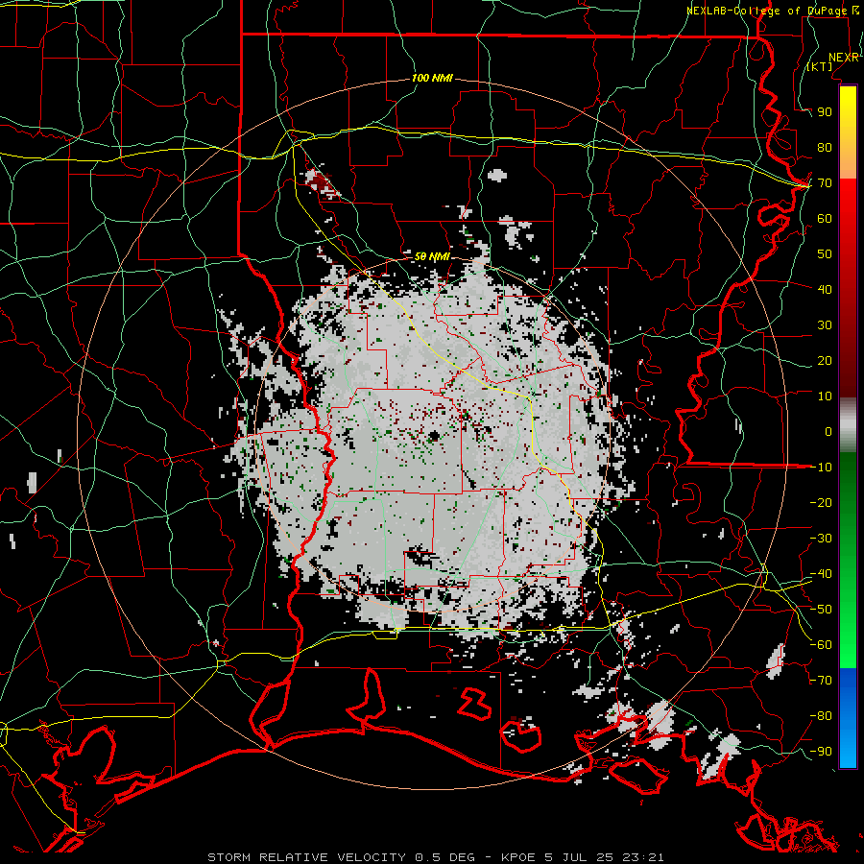Click the 80 value on the velocity scale
The width and height of the screenshot is (864, 864).
click(x=825, y=148)
